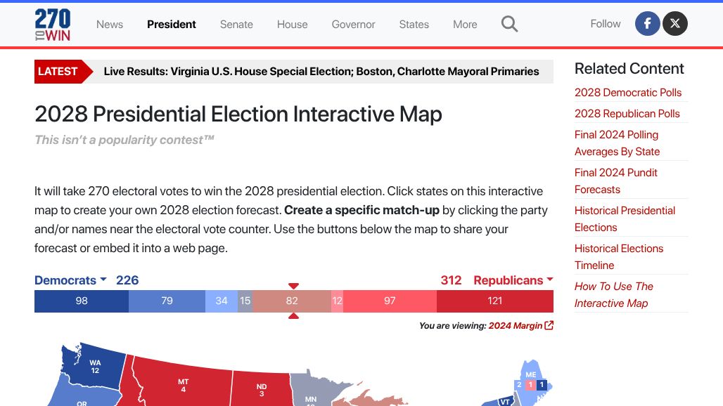Viewport: 723px width, 406px height.
Task: Open Live Results Virginia House headline
Action: coord(321,72)
